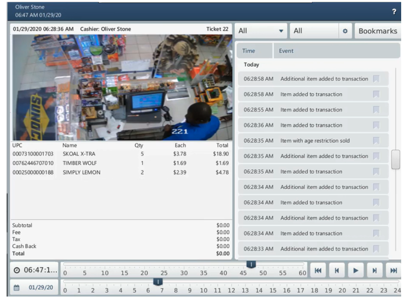405x299 pixels.
Task: Sort events by the Time column header
Action: pyautogui.click(x=248, y=50)
